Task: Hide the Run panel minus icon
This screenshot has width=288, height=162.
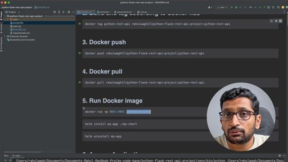Action: [284, 156]
